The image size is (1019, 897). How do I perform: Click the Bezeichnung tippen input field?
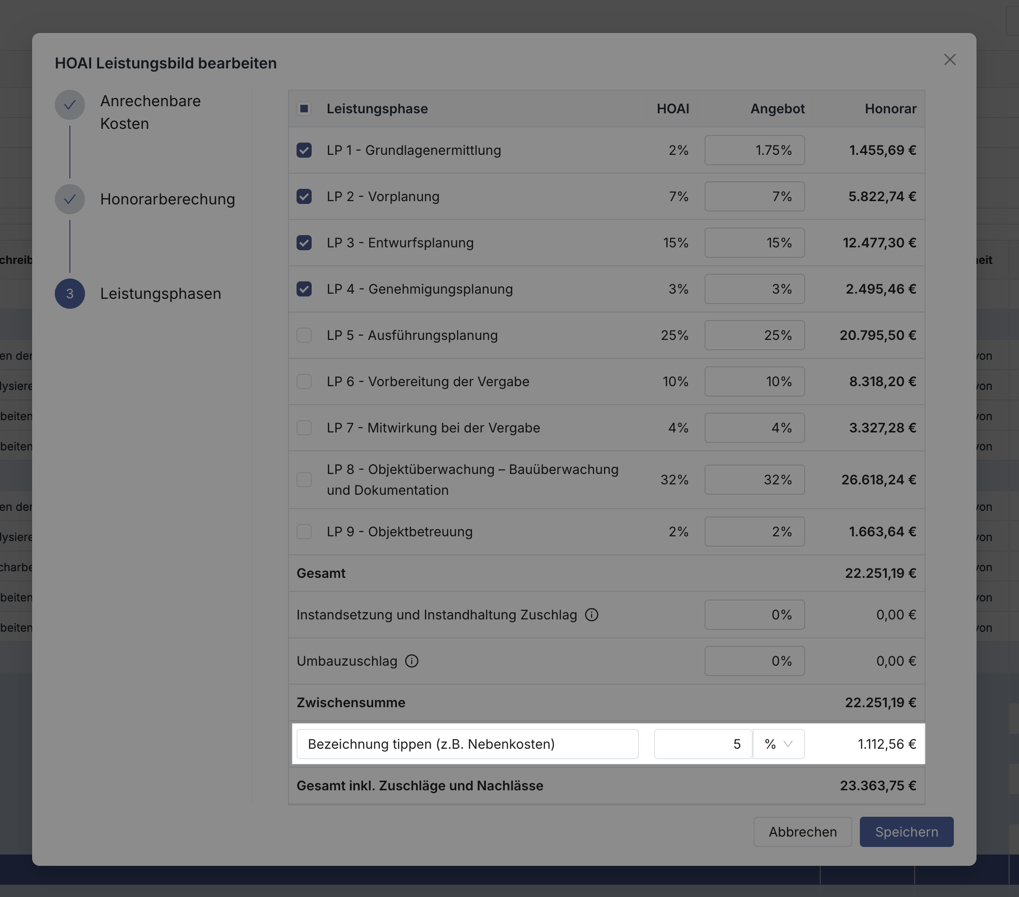[467, 744]
